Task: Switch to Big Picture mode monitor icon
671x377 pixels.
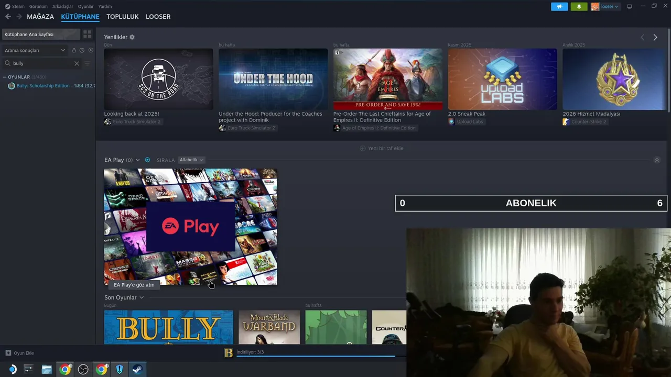Action: coord(629,6)
